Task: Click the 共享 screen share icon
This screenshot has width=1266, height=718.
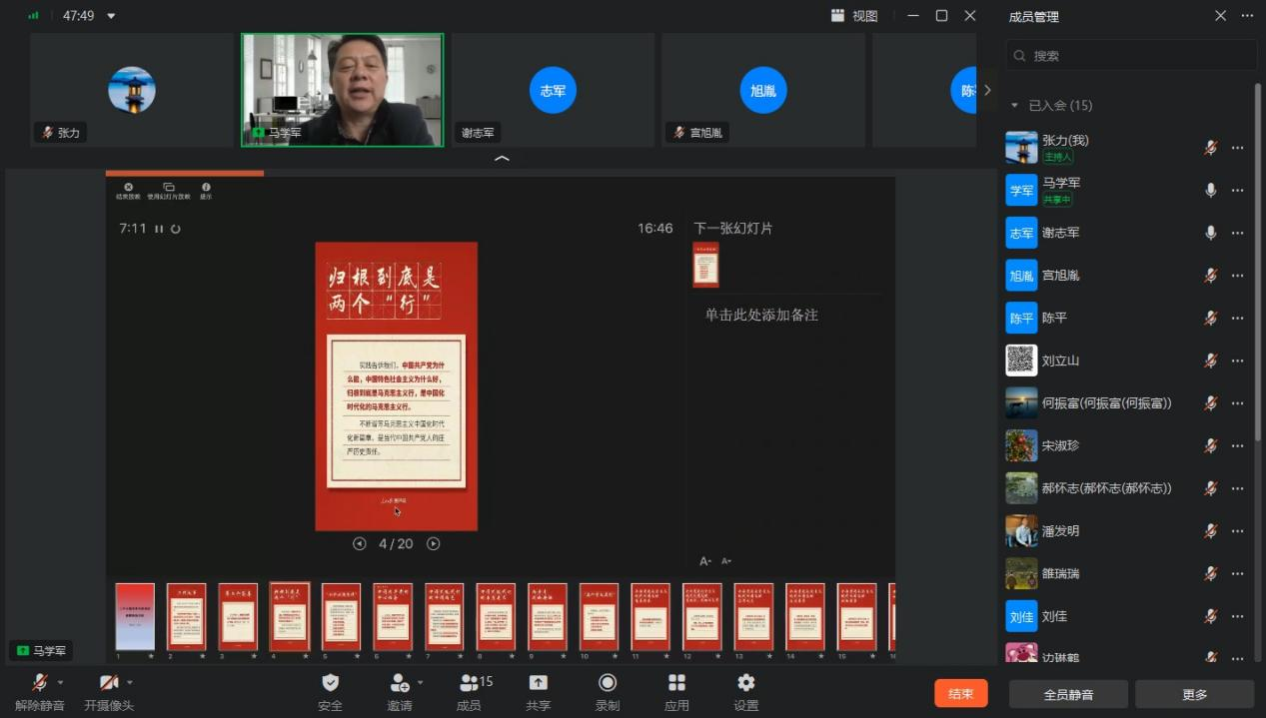Action: tap(538, 683)
